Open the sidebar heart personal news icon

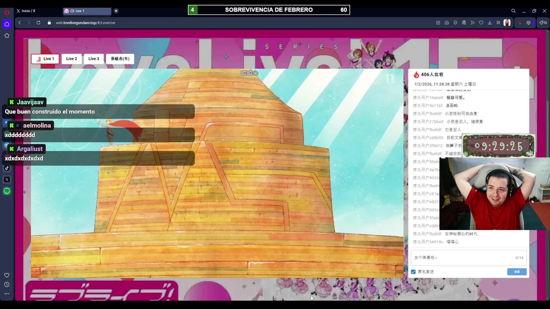point(7,275)
